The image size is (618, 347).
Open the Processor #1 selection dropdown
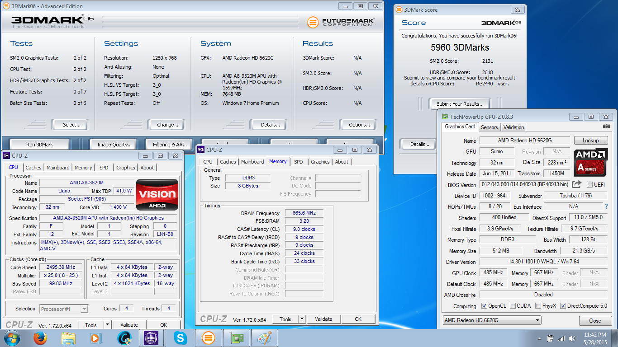[64, 309]
